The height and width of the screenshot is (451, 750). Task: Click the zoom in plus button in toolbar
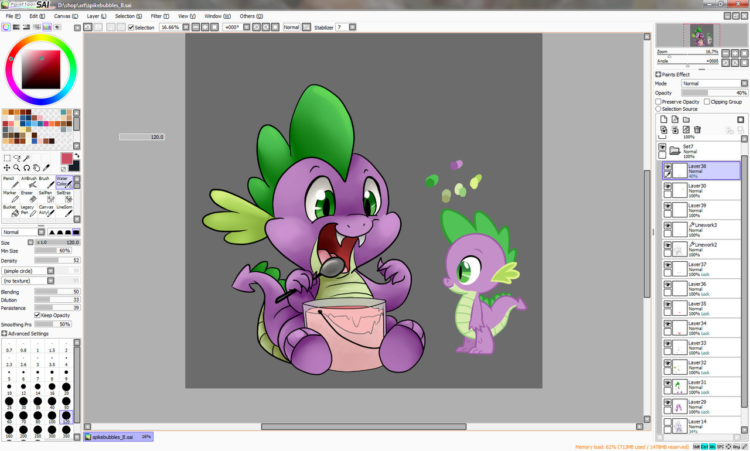204,27
